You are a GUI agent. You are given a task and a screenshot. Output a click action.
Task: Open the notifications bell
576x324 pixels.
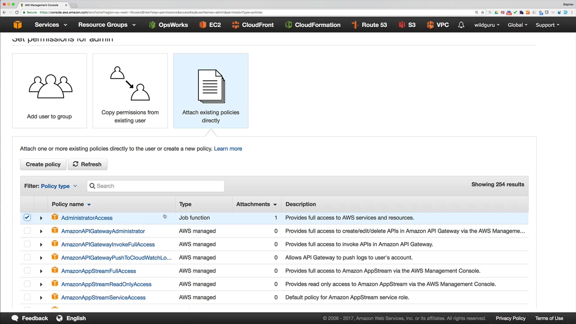pyautogui.click(x=461, y=25)
